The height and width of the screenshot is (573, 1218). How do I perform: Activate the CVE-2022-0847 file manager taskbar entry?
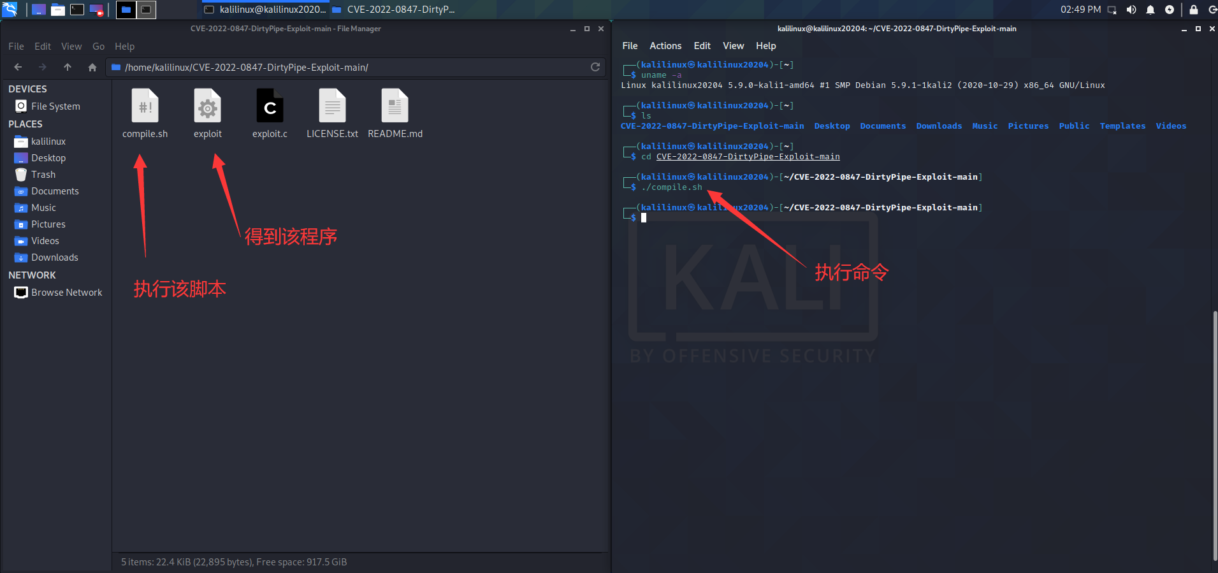point(393,10)
